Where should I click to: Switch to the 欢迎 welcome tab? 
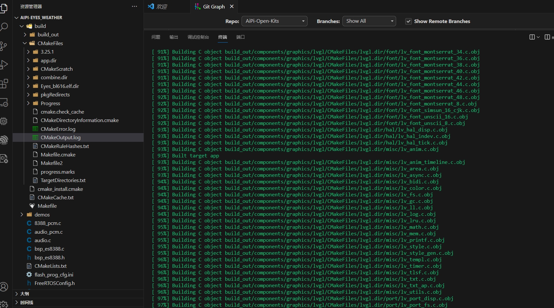(167, 6)
